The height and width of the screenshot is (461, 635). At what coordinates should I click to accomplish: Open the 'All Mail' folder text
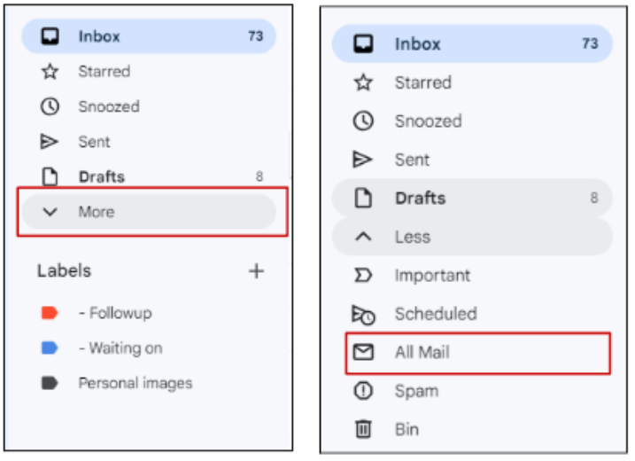[x=422, y=352]
